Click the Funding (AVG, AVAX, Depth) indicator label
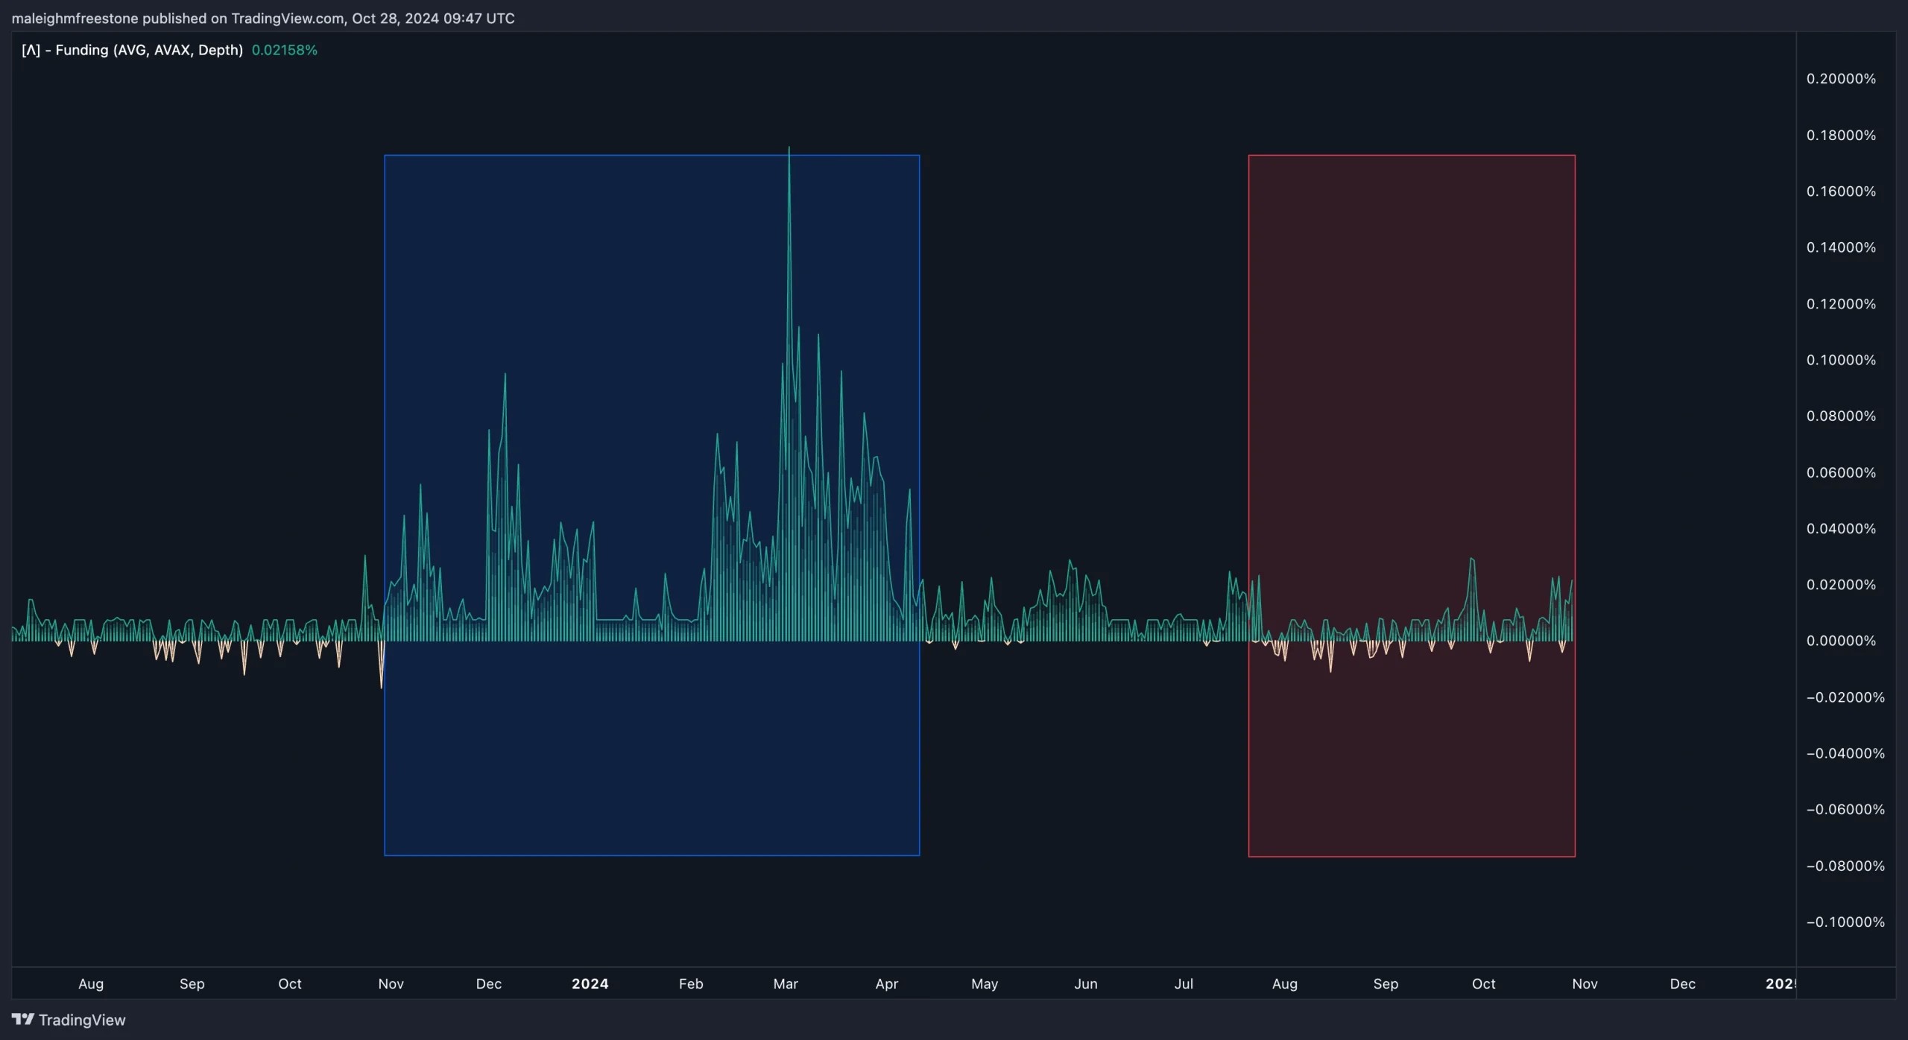The height and width of the screenshot is (1040, 1908). 149,50
